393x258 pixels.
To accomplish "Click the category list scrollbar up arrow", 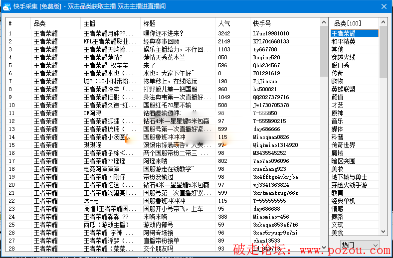I will [383, 22].
